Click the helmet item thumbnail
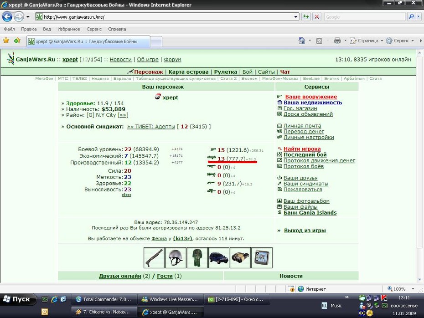This screenshot has height=318, width=424. pos(176,257)
